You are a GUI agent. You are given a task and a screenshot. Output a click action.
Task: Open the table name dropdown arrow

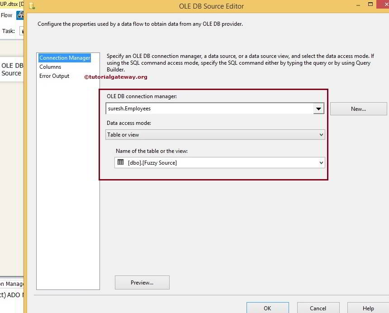(x=321, y=162)
